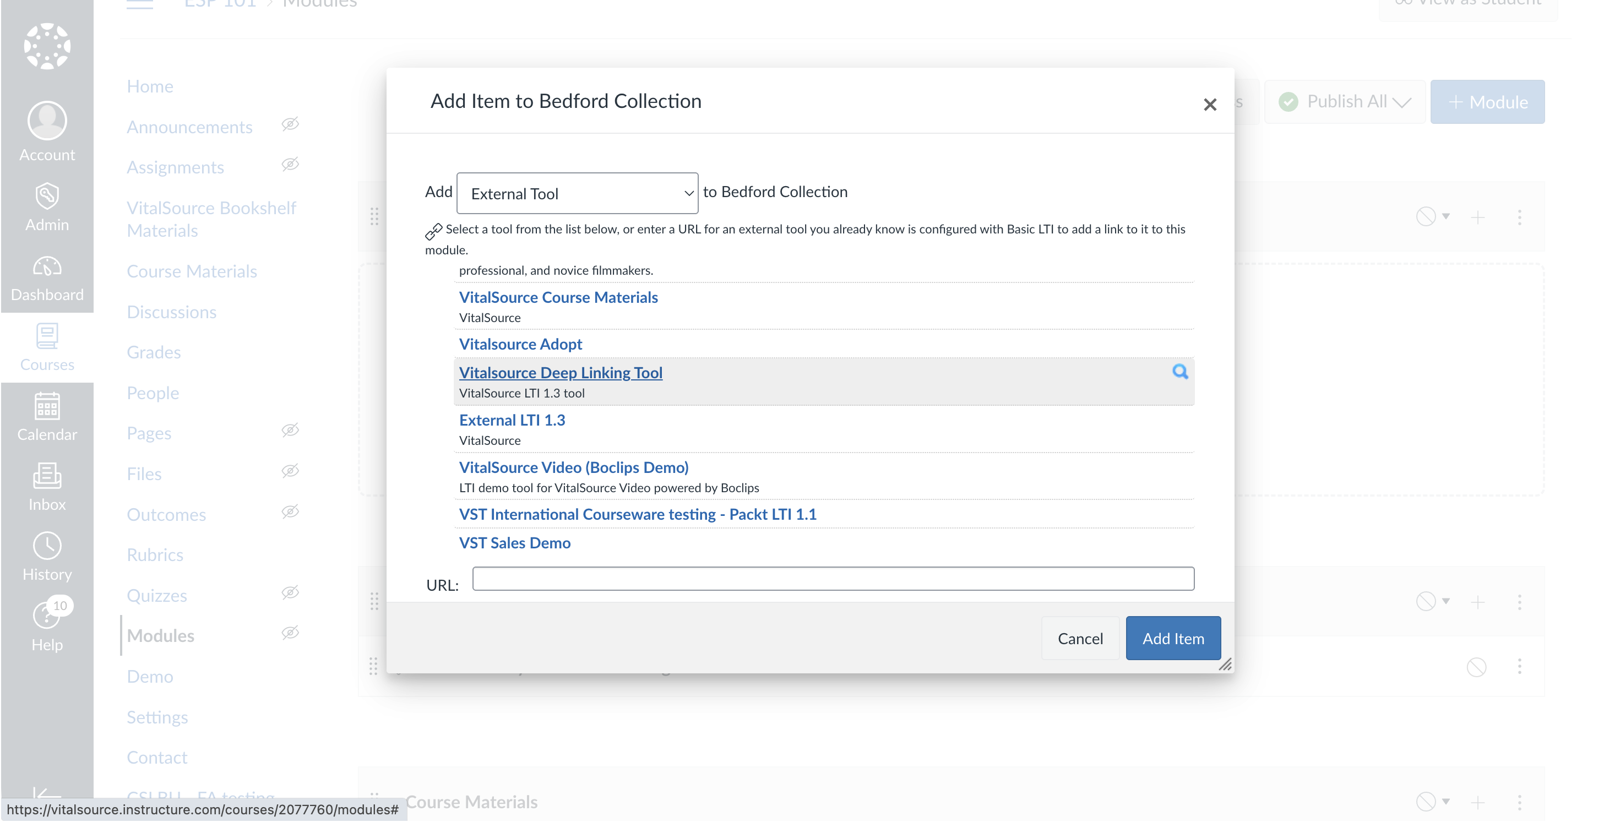1620x822 pixels.
Task: Toggle visibility eye next to Pages
Action: click(x=290, y=430)
